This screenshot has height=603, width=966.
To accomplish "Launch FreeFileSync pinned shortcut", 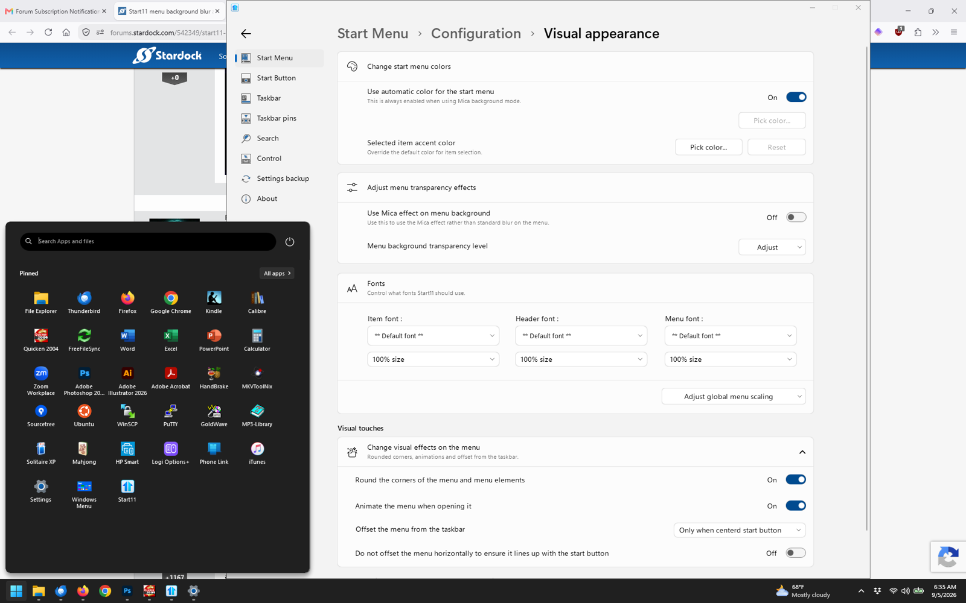I will tap(84, 340).
